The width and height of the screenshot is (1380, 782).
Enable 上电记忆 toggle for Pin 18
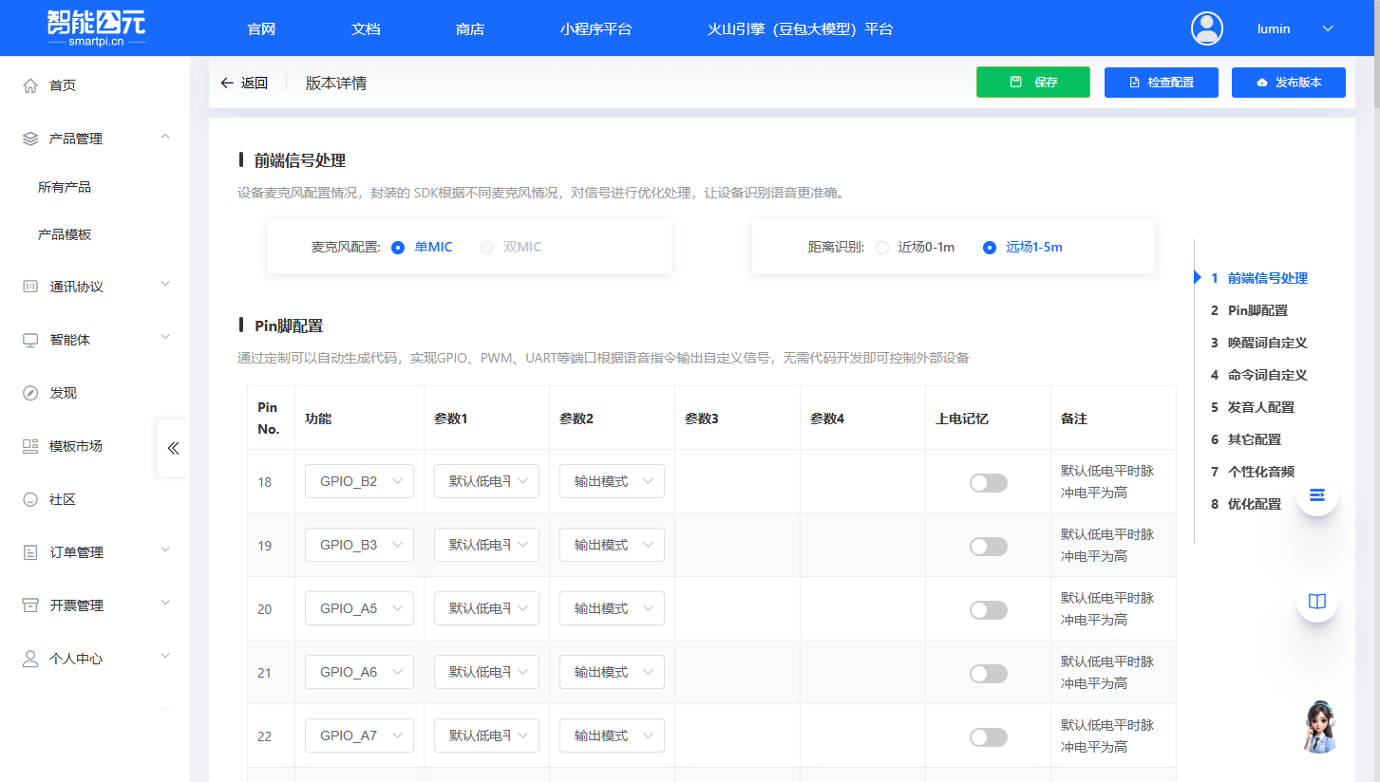coord(988,482)
